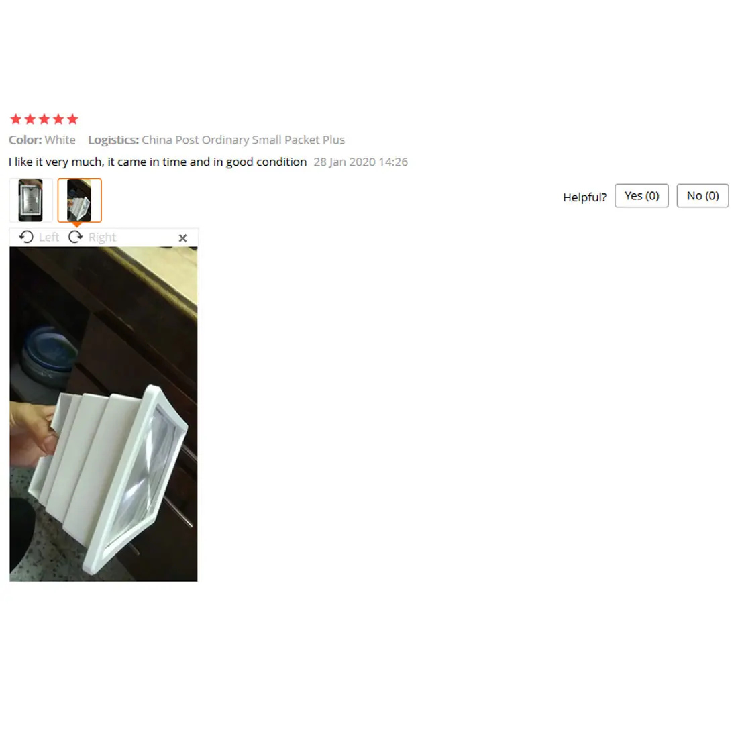Image resolution: width=738 pixels, height=738 pixels.
Task: Click the fifth red rating star
Action: (72, 119)
